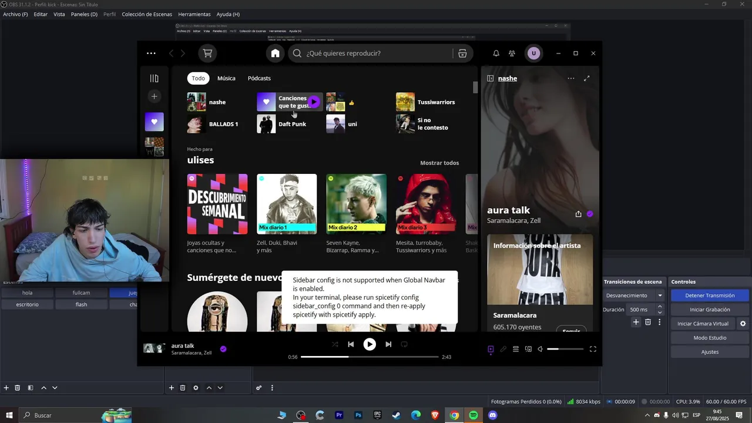Go forward with the Spotify right arrow
This screenshot has height=423, width=752.
coord(183,53)
